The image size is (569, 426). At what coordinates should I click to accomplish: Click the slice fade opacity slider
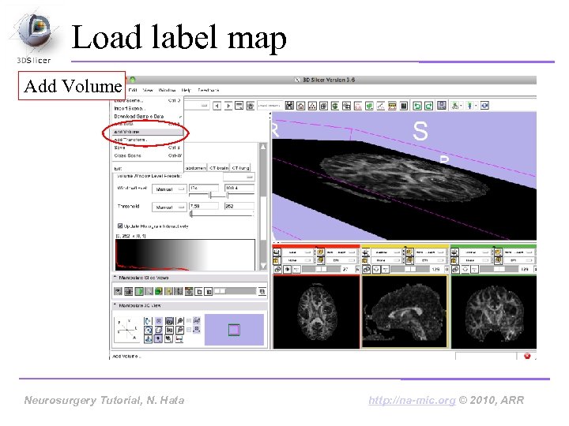[x=235, y=291]
